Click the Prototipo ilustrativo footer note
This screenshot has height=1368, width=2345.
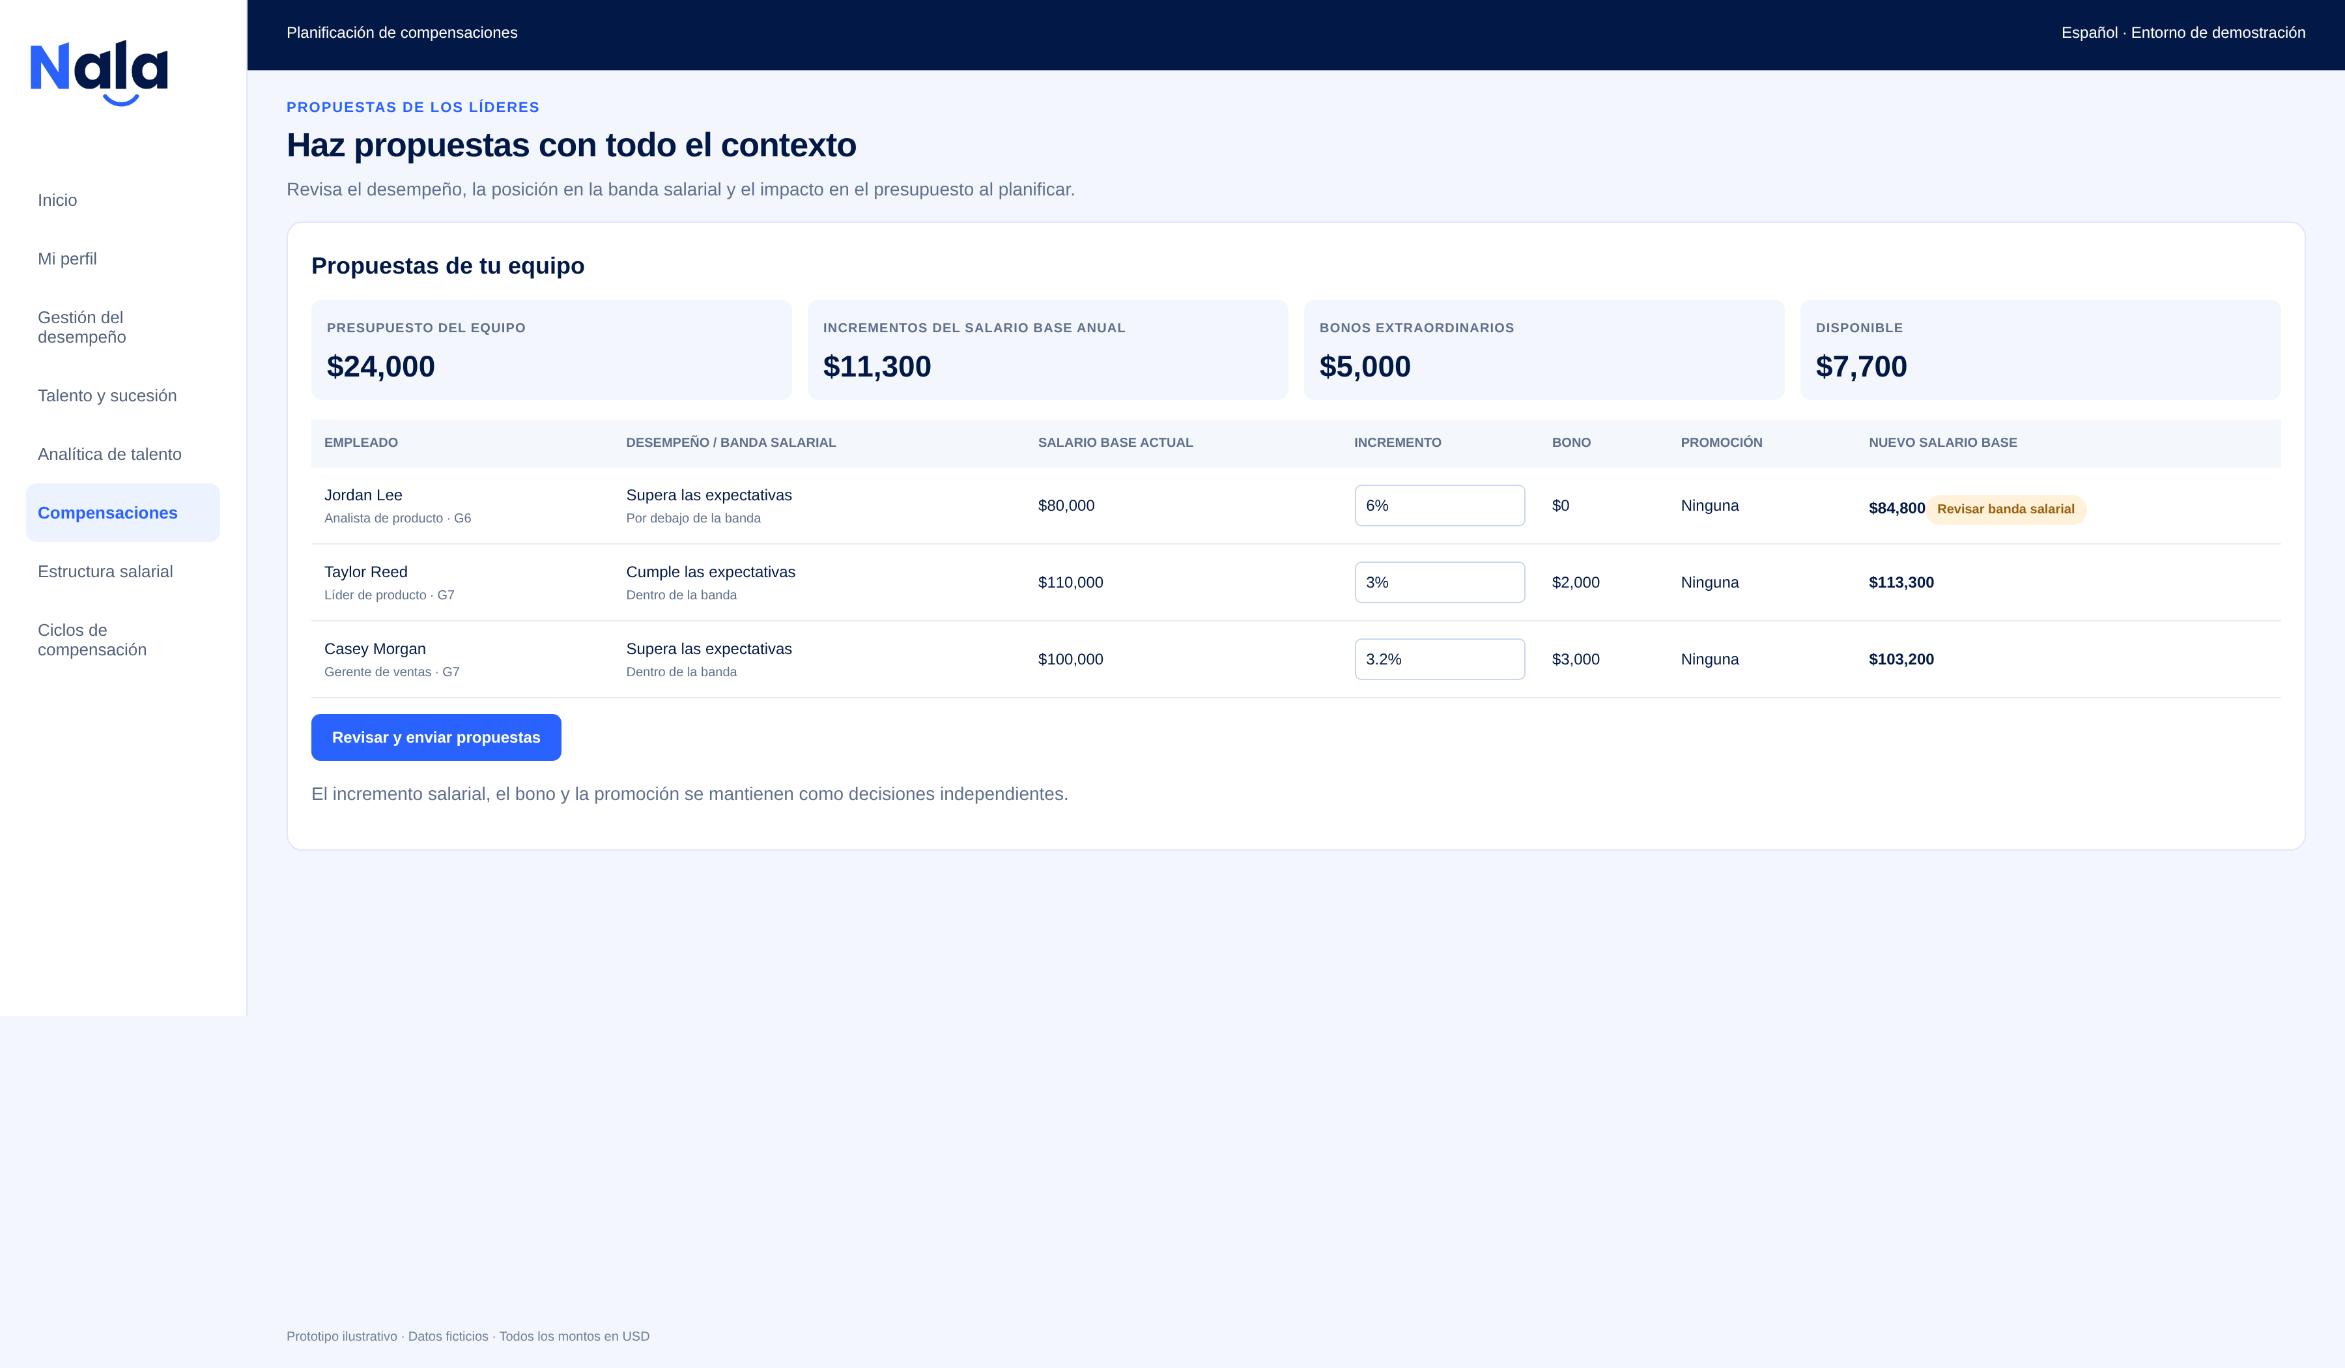(468, 1336)
